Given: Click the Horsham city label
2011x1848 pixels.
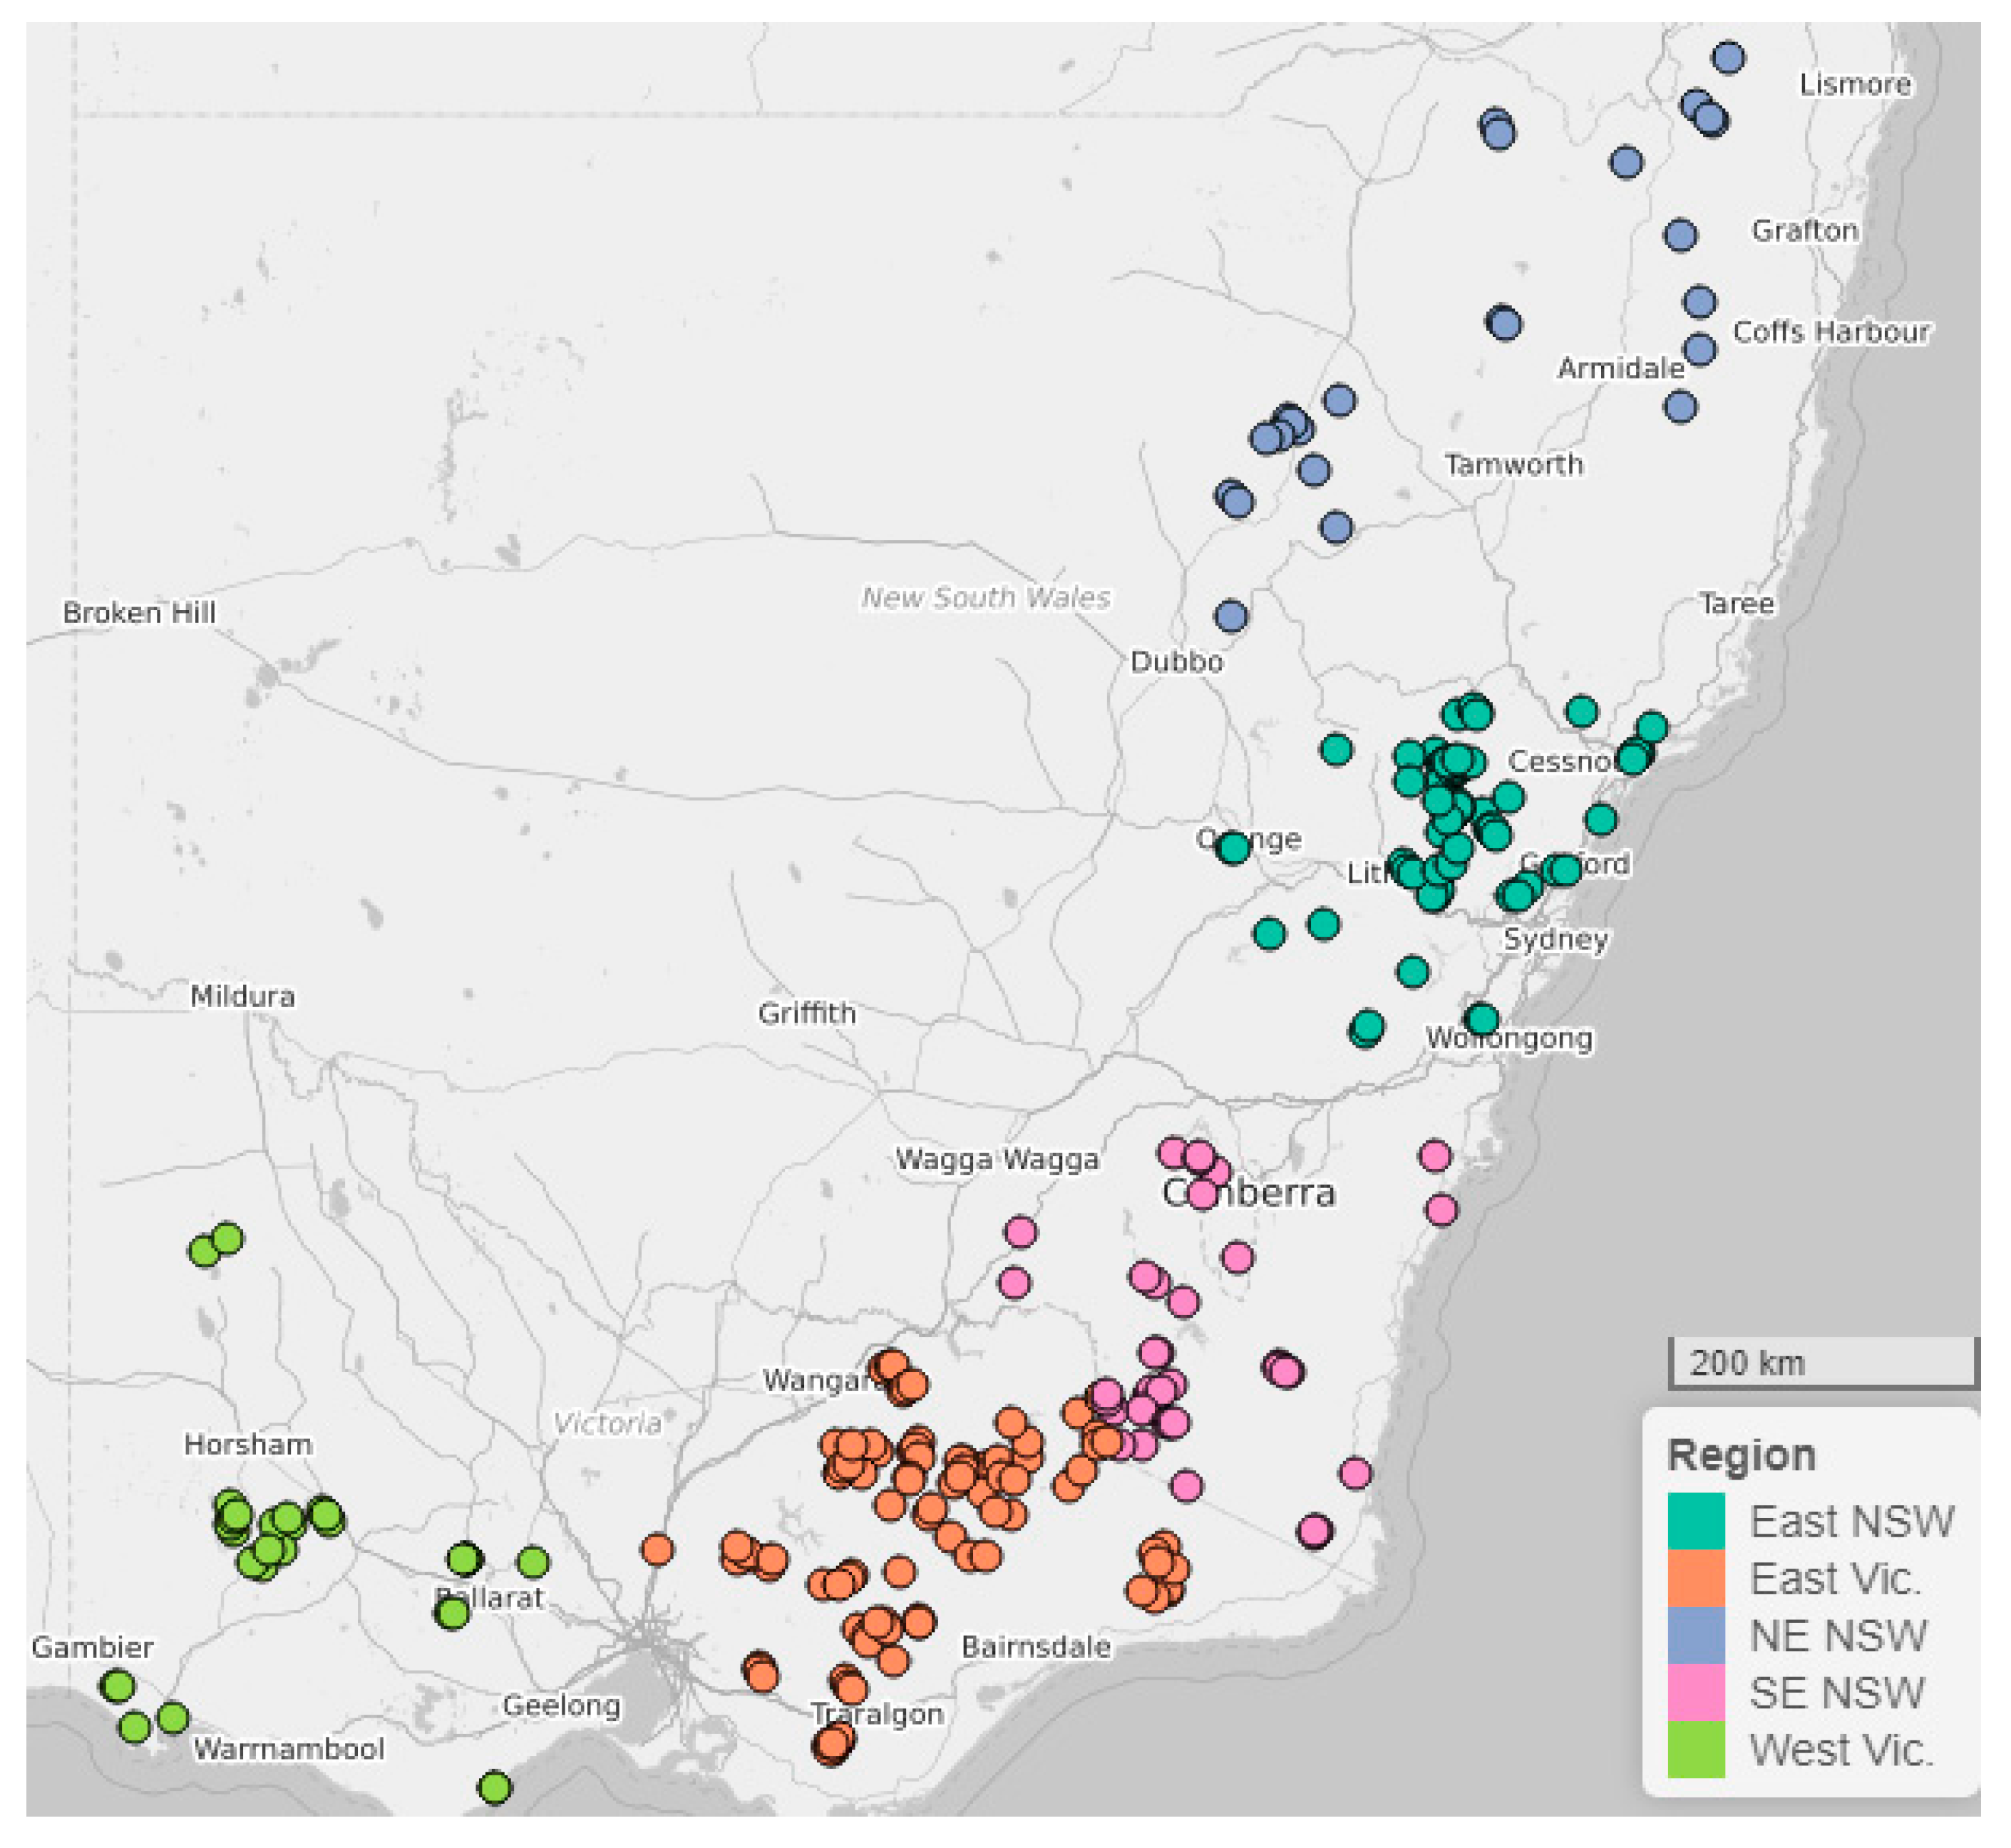Looking at the screenshot, I should point(247,1444).
